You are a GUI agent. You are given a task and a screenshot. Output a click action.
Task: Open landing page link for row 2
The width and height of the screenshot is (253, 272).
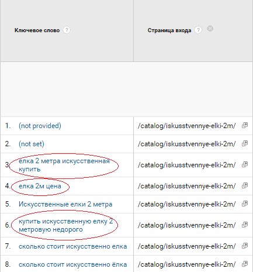point(245,143)
